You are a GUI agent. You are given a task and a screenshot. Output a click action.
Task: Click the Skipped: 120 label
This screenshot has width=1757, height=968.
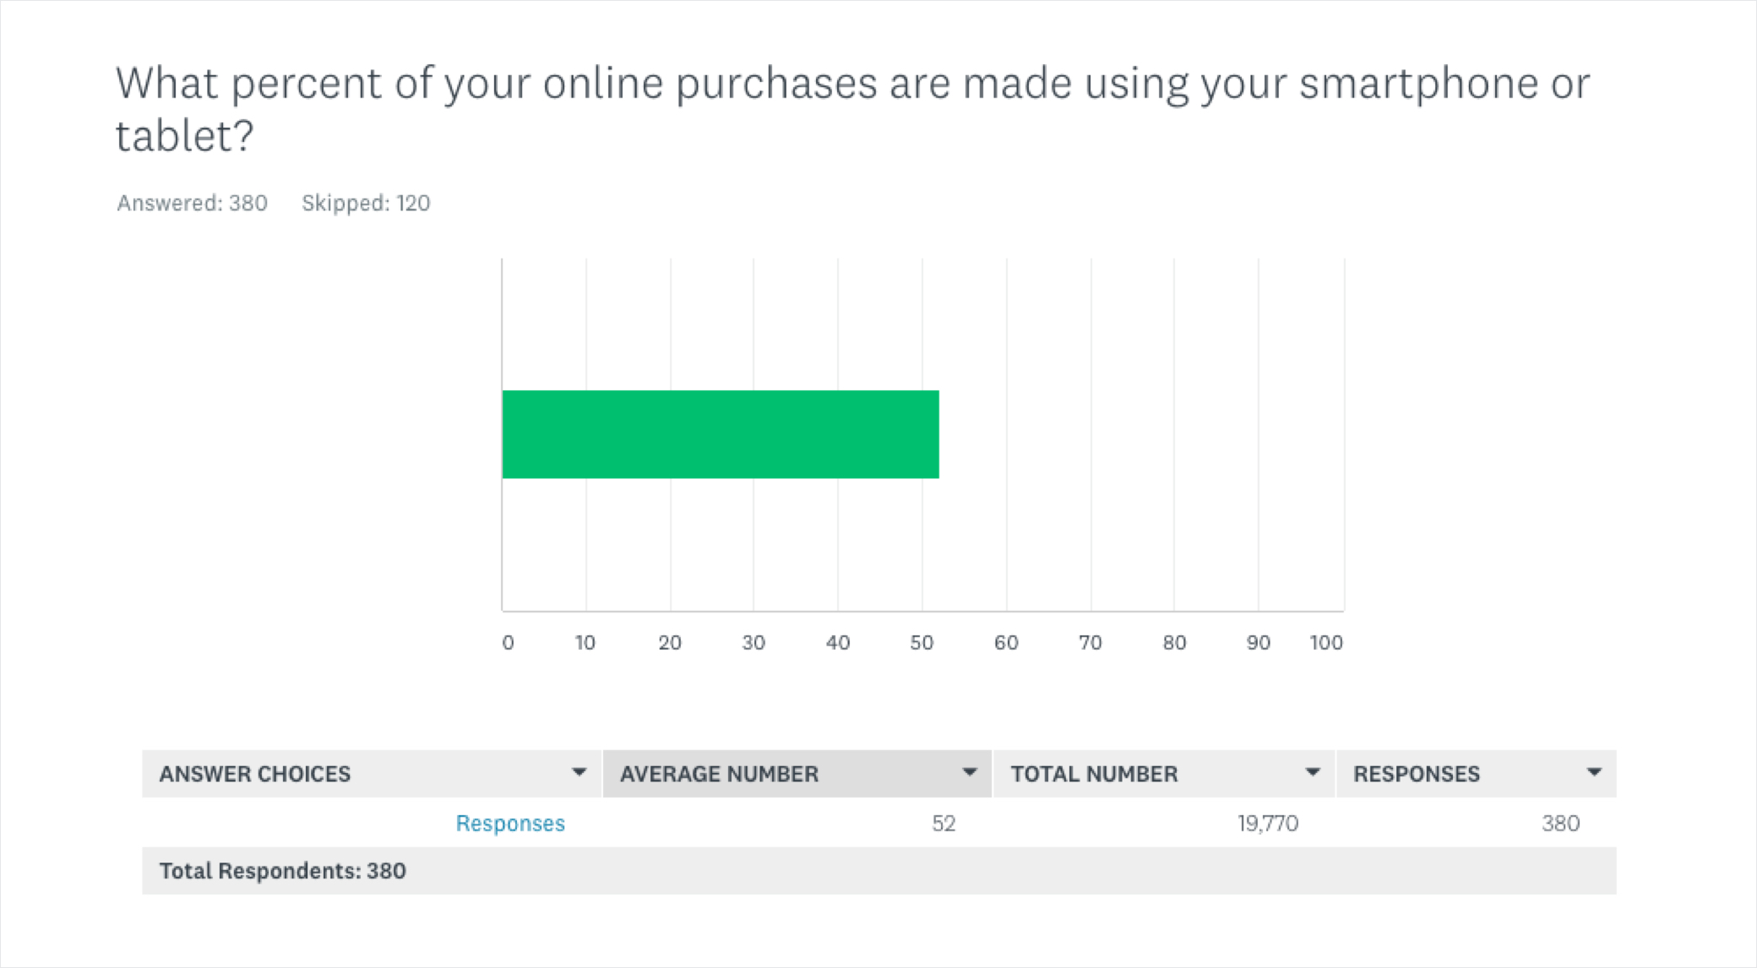click(367, 203)
